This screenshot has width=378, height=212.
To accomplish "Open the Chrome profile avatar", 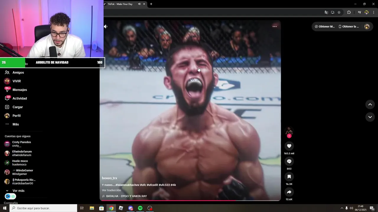I will [x=366, y=12].
